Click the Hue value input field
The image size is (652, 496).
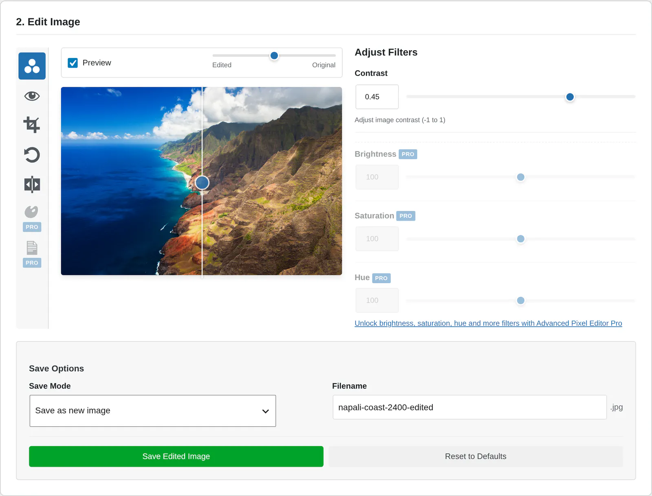point(377,301)
